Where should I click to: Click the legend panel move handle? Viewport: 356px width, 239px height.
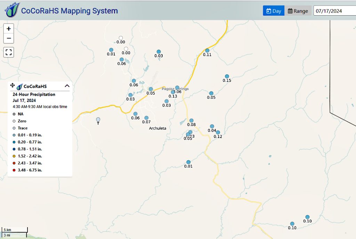coord(13,85)
